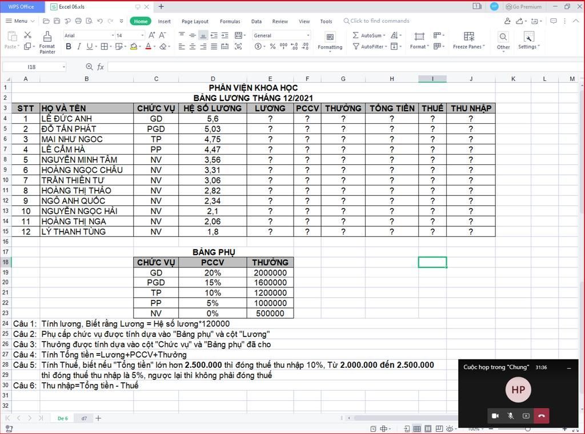
Task: Toggle center horizontal alignment
Action: pos(192,46)
